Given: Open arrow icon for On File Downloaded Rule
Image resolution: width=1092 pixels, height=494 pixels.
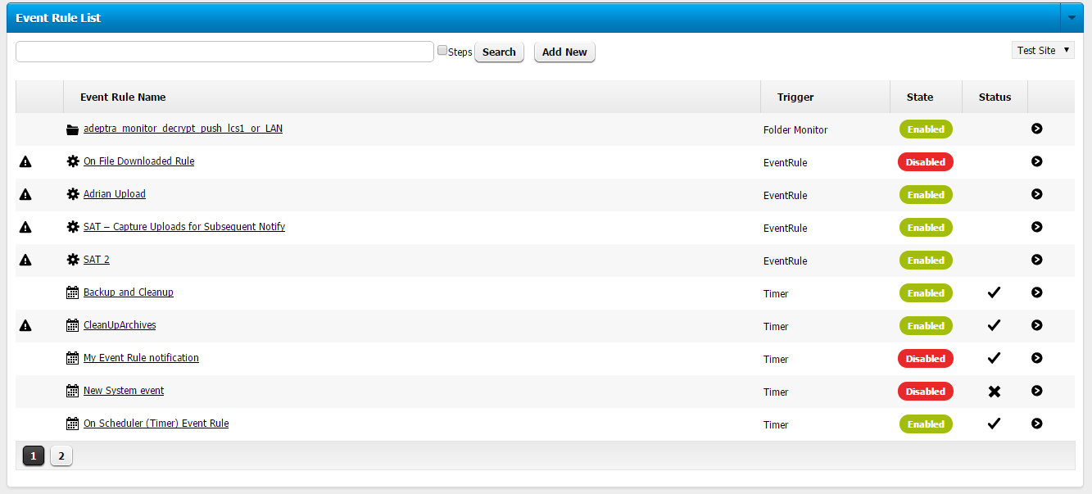Looking at the screenshot, I should 1036,161.
